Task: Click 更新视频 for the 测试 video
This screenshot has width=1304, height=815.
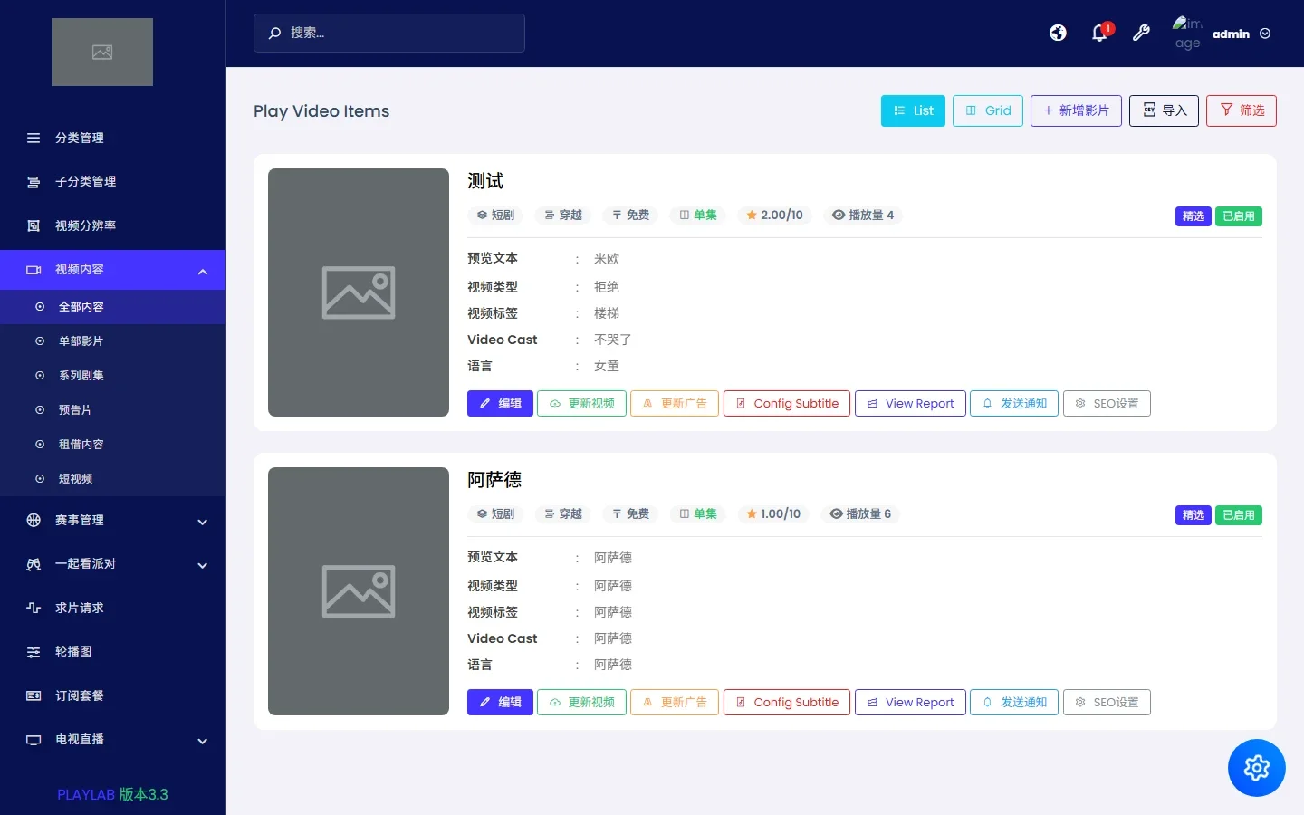Action: point(581,403)
